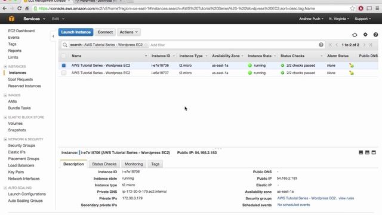
Task: Click the screen cast icon in browser toolbar
Action: [369, 8]
